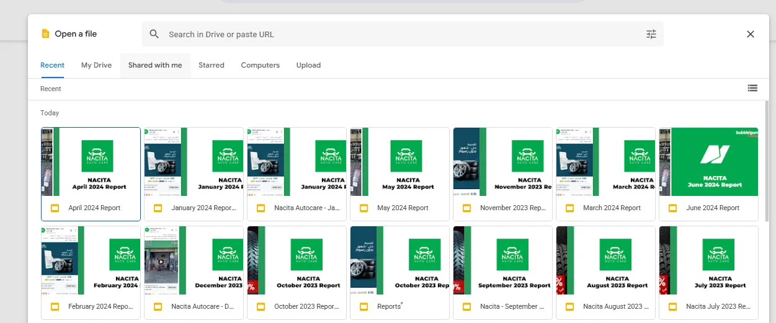776x323 pixels.
Task: Click Slides icon next to January 2024 Report
Action: click(x=157, y=208)
